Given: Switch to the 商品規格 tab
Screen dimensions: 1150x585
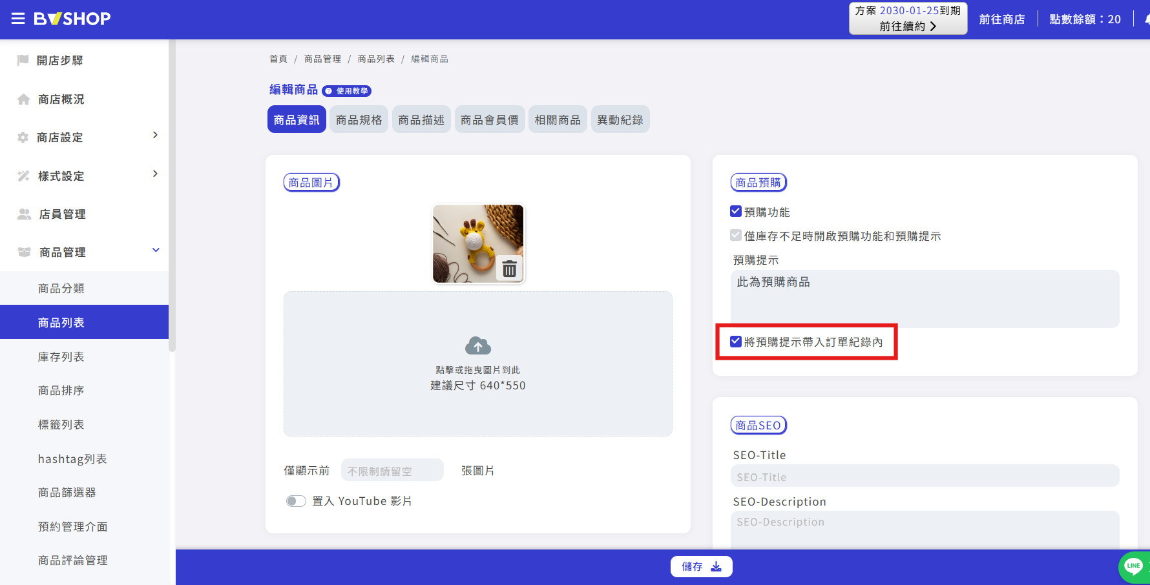Looking at the screenshot, I should click(359, 119).
